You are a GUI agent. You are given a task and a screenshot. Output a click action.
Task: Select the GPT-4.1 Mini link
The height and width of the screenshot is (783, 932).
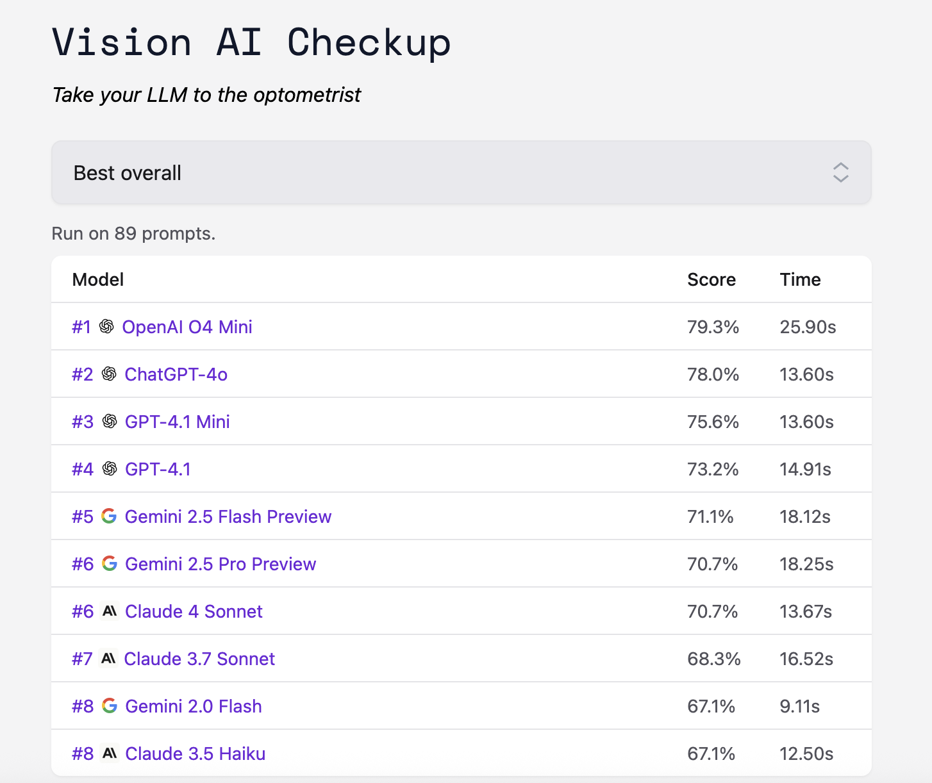[x=177, y=422]
